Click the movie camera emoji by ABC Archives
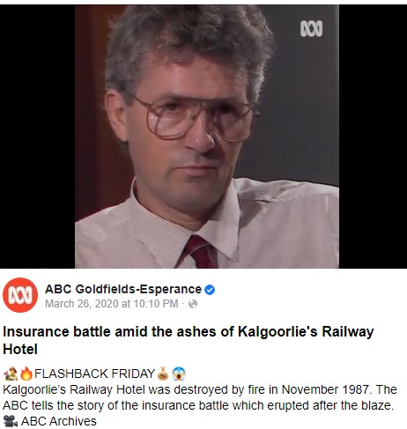 coord(11,421)
